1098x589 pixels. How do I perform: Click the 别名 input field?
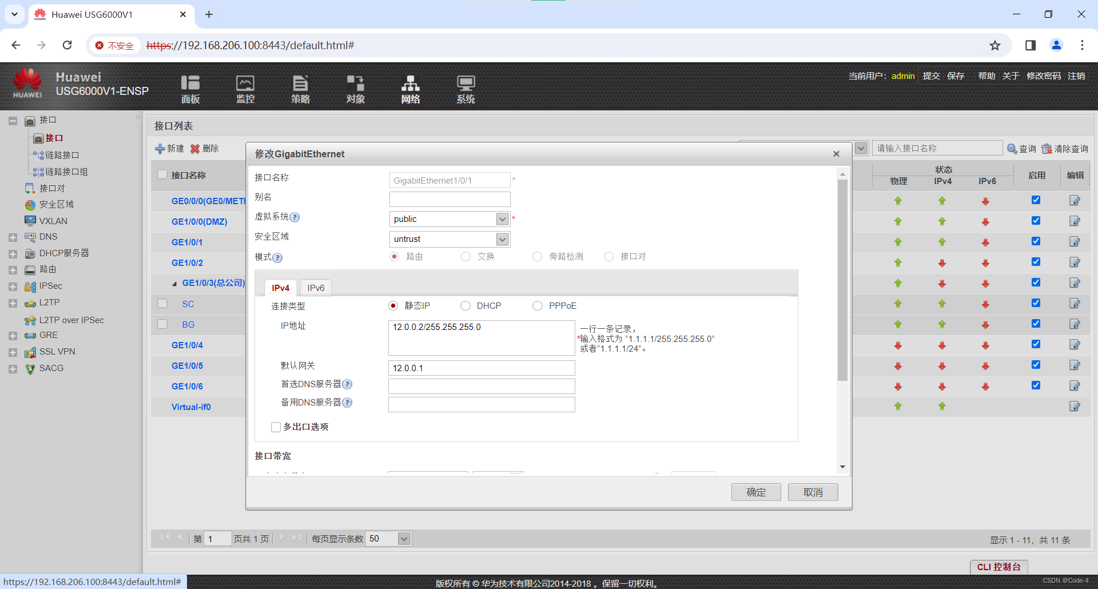[449, 199]
